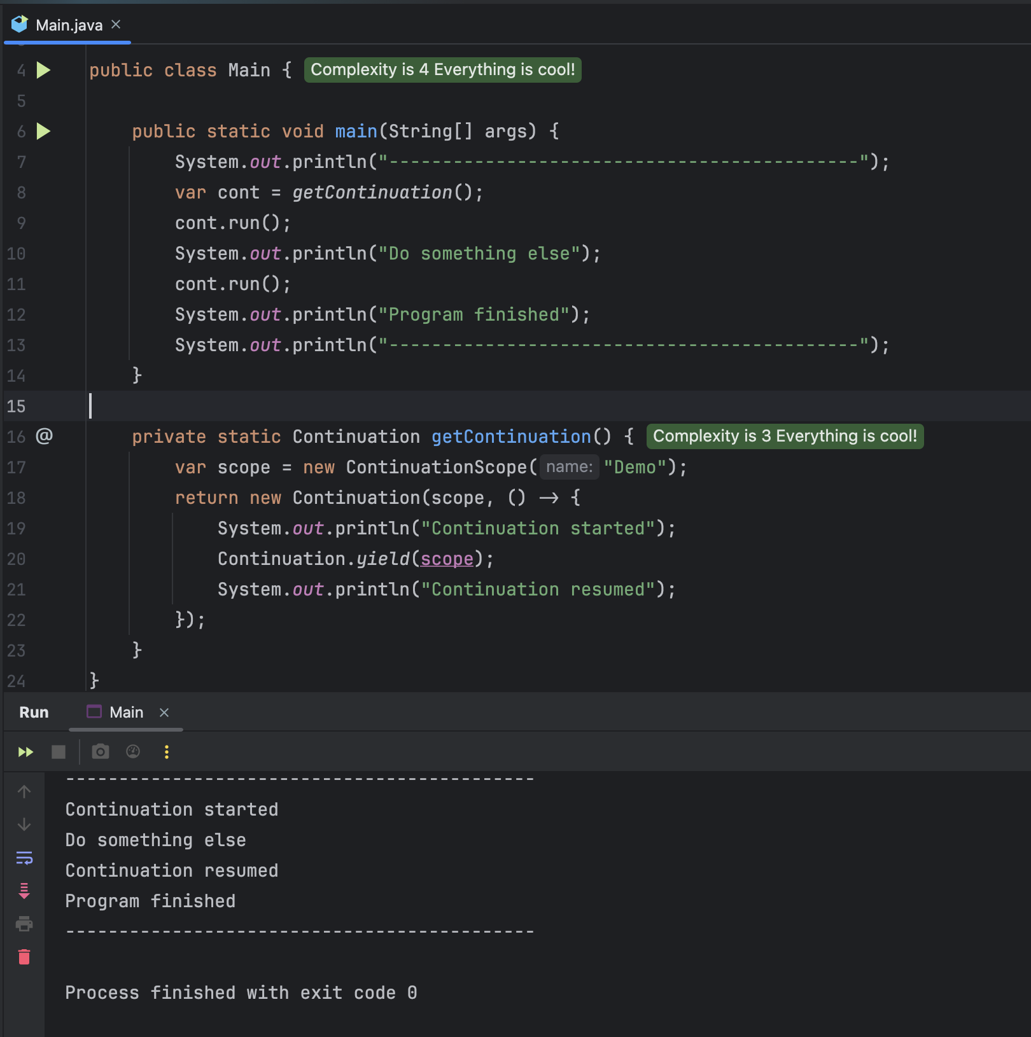Click the 'Complexity is 4' inlay hint
The width and height of the screenshot is (1031, 1037).
(442, 70)
